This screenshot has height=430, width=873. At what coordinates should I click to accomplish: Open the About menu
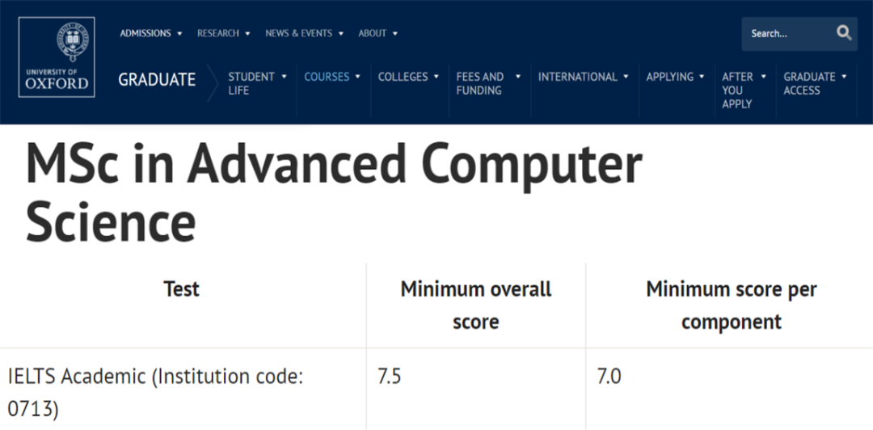tap(373, 33)
